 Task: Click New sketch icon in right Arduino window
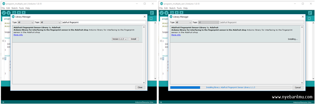pyautogui.click(x=172, y=13)
